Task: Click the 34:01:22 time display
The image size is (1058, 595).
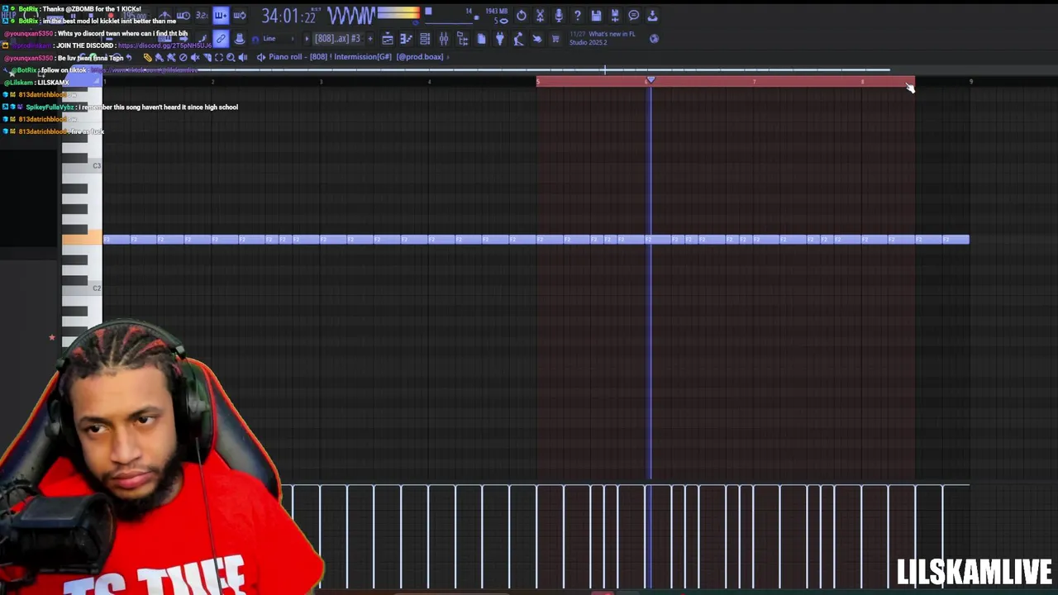Action: 290,16
